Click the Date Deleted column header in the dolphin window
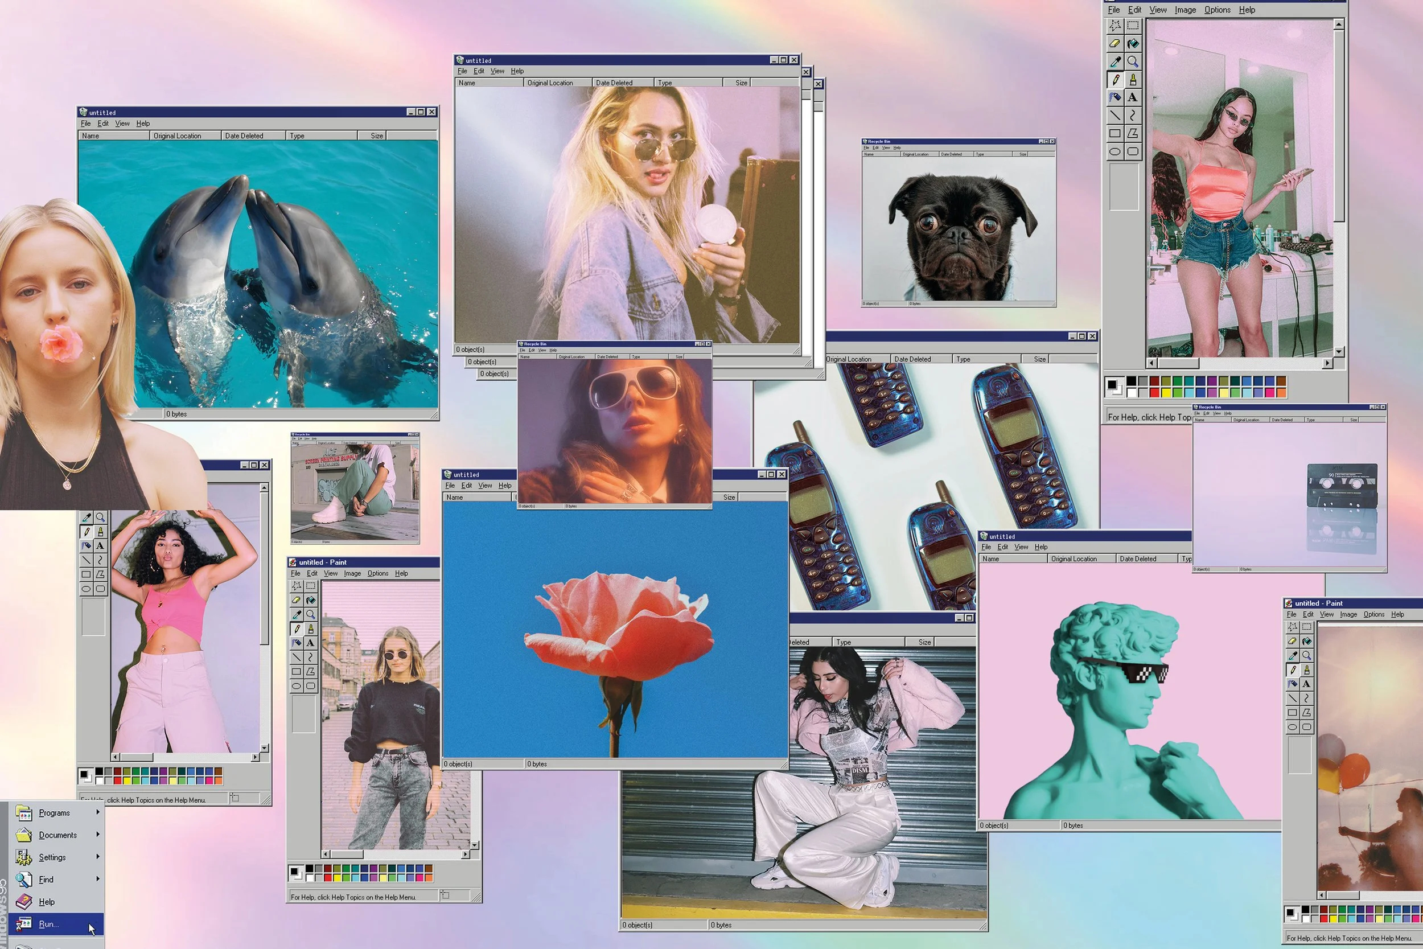Viewport: 1423px width, 949px height. click(x=244, y=135)
